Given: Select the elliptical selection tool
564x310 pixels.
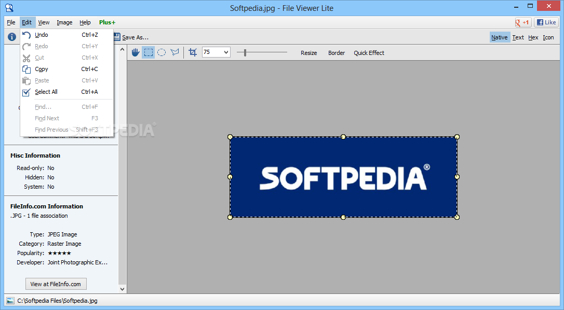Looking at the screenshot, I should pyautogui.click(x=162, y=52).
